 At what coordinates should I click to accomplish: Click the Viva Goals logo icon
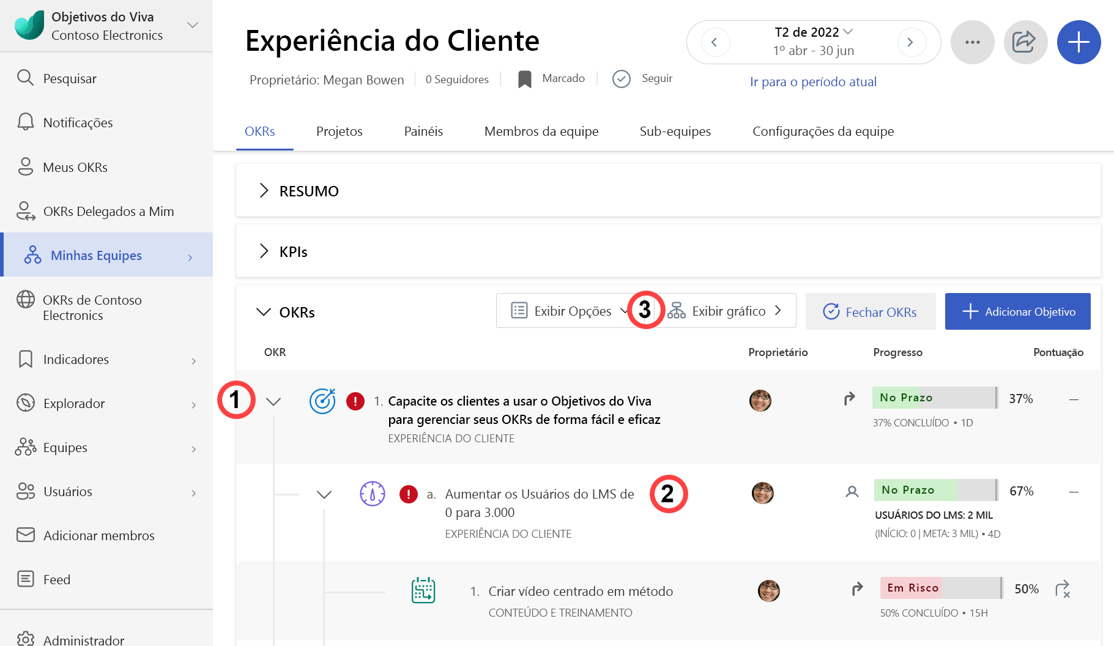(29, 25)
